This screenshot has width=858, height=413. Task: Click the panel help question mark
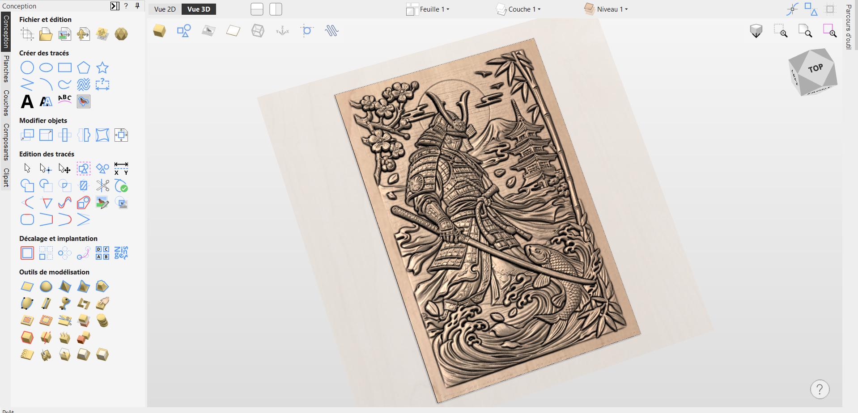tap(126, 6)
